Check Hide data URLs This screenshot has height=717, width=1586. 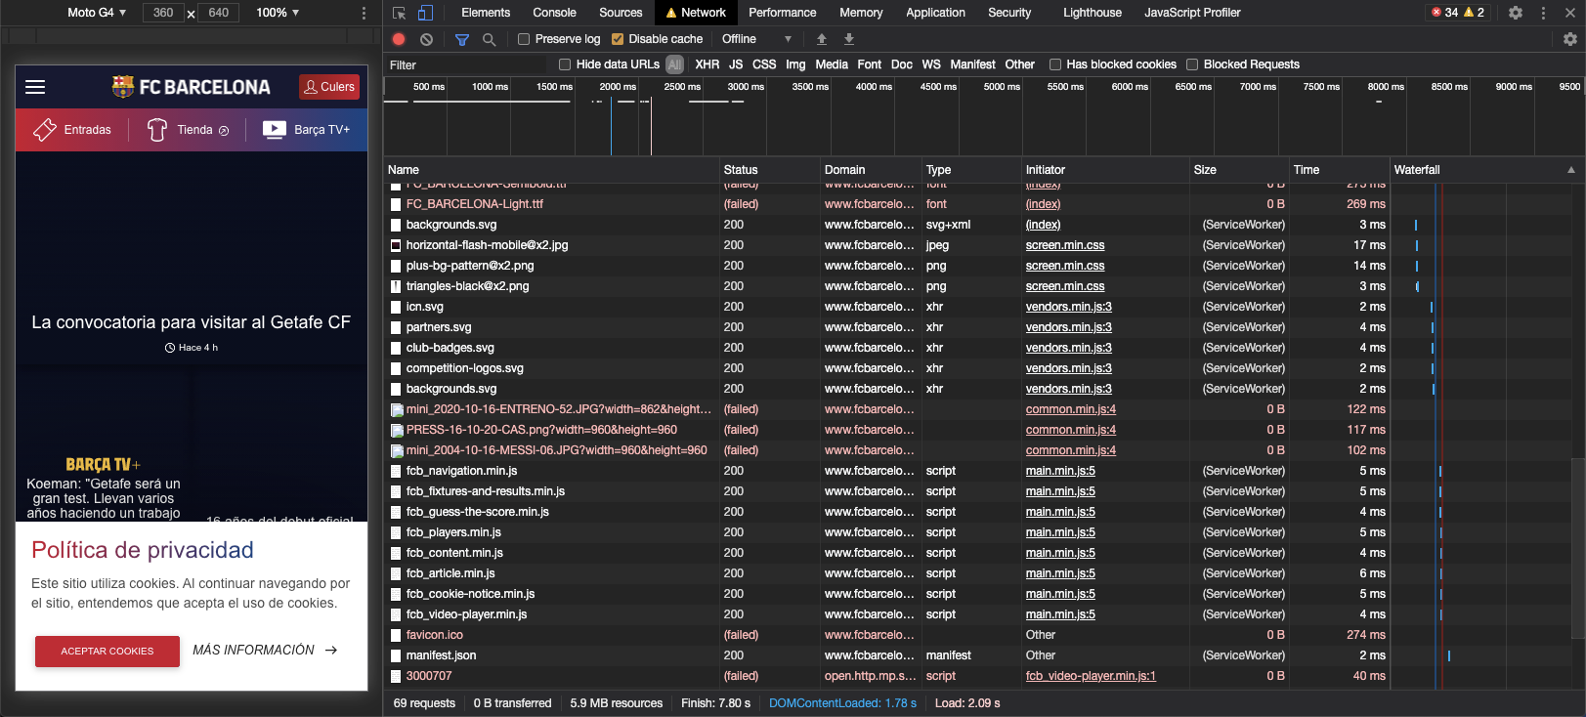pyautogui.click(x=565, y=64)
